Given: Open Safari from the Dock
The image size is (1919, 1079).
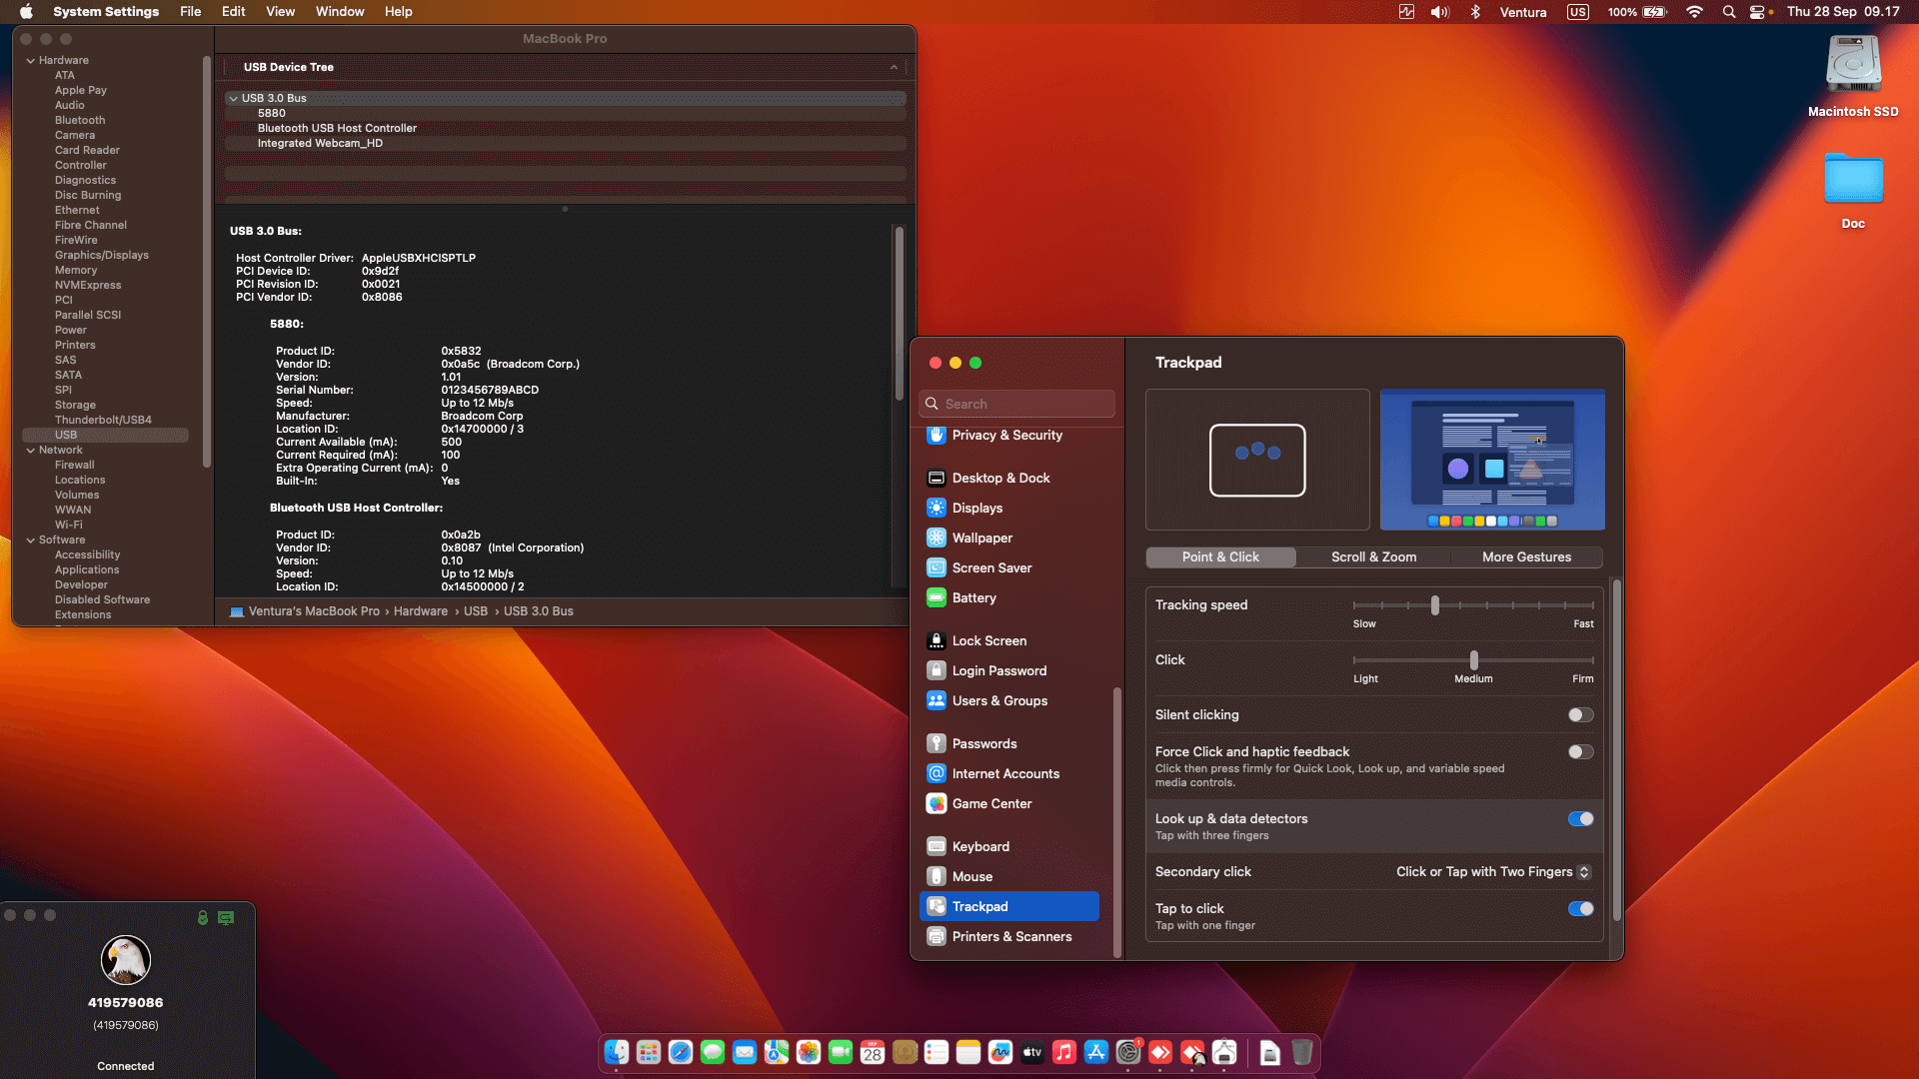Looking at the screenshot, I should tap(680, 1052).
